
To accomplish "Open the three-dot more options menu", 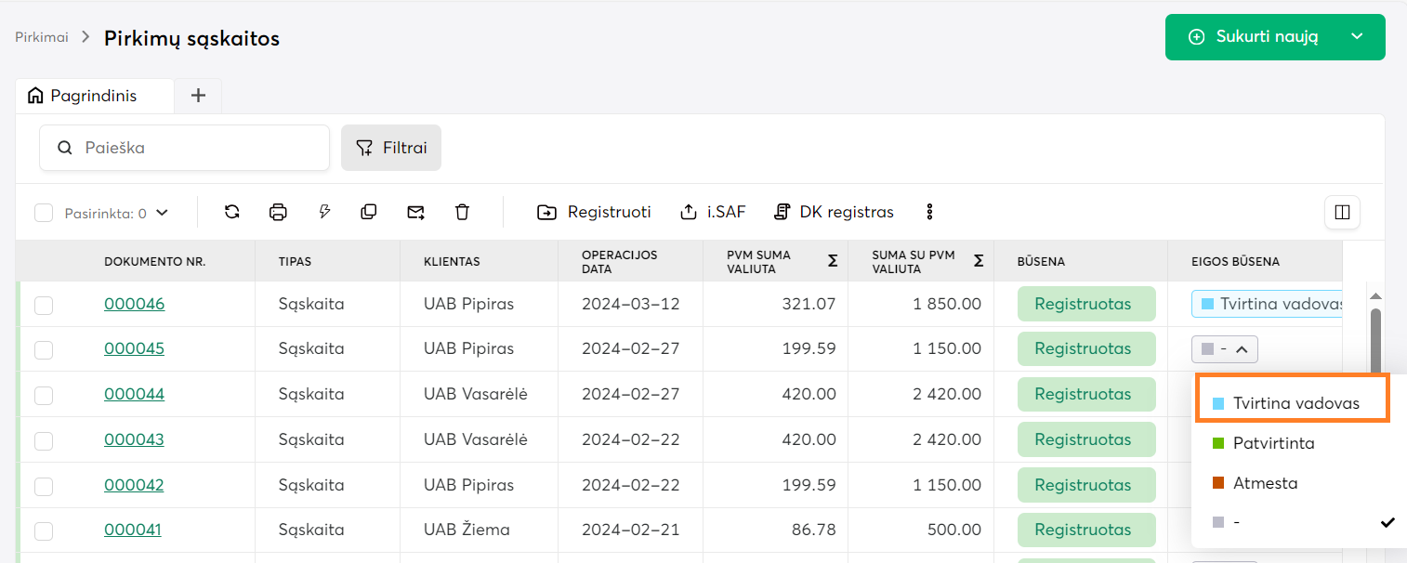I will click(929, 212).
